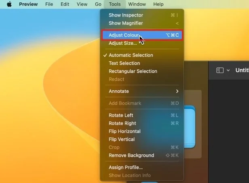Choose Flip Horizontal
Image resolution: width=249 pixels, height=183 pixels.
coord(142,131)
